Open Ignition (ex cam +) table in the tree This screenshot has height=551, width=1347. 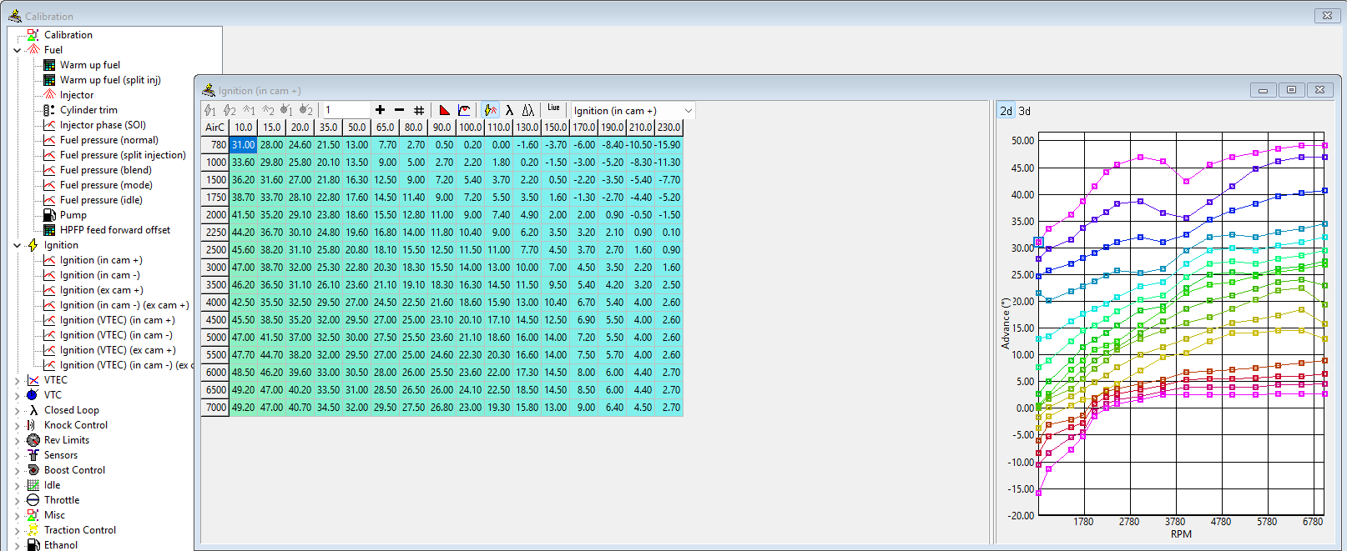(101, 290)
